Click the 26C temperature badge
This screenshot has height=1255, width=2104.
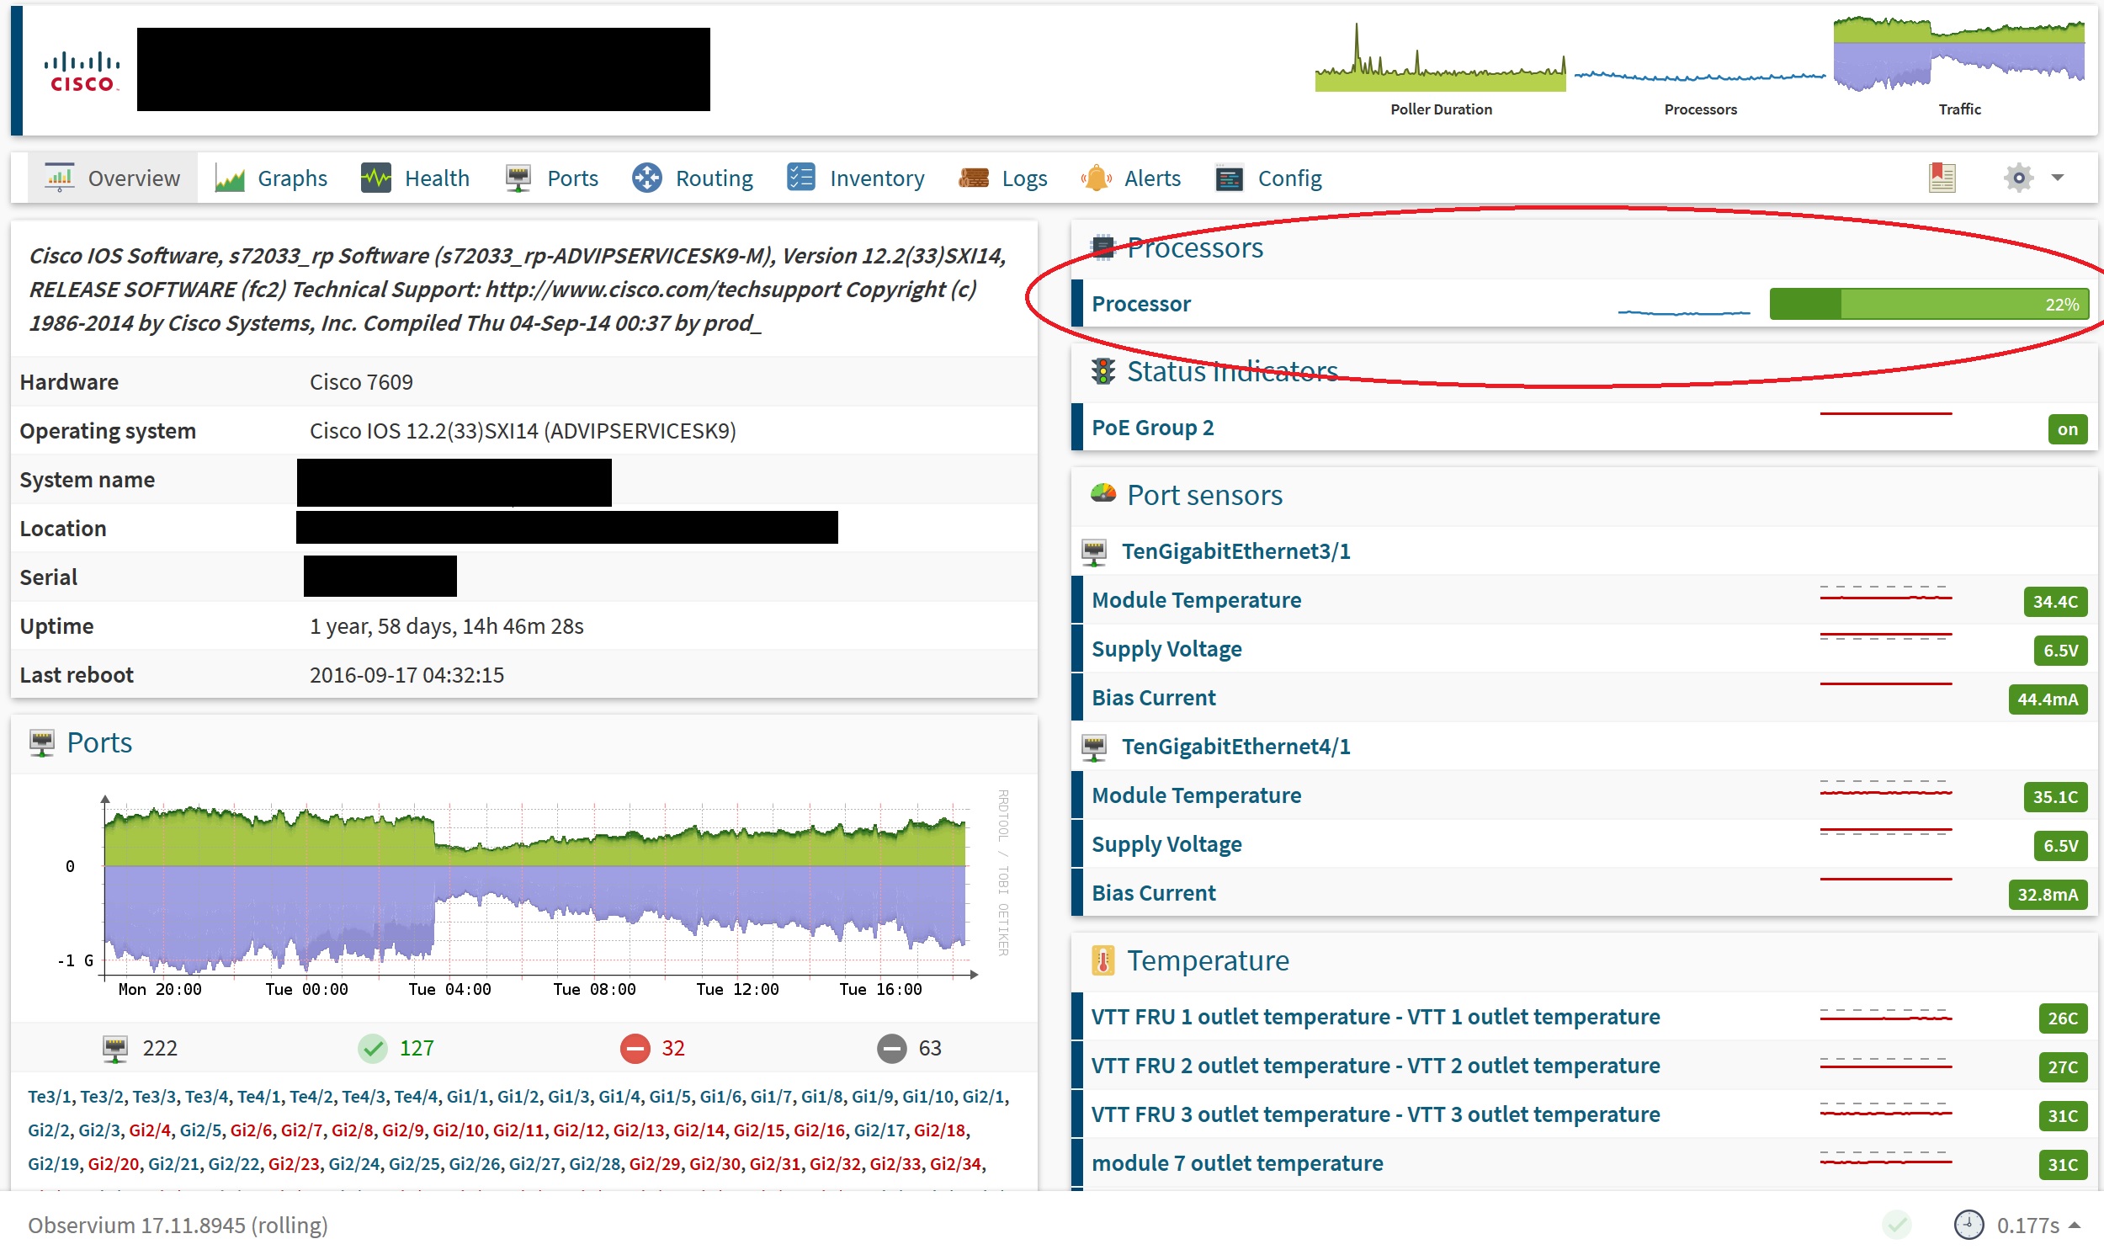click(x=2062, y=1018)
